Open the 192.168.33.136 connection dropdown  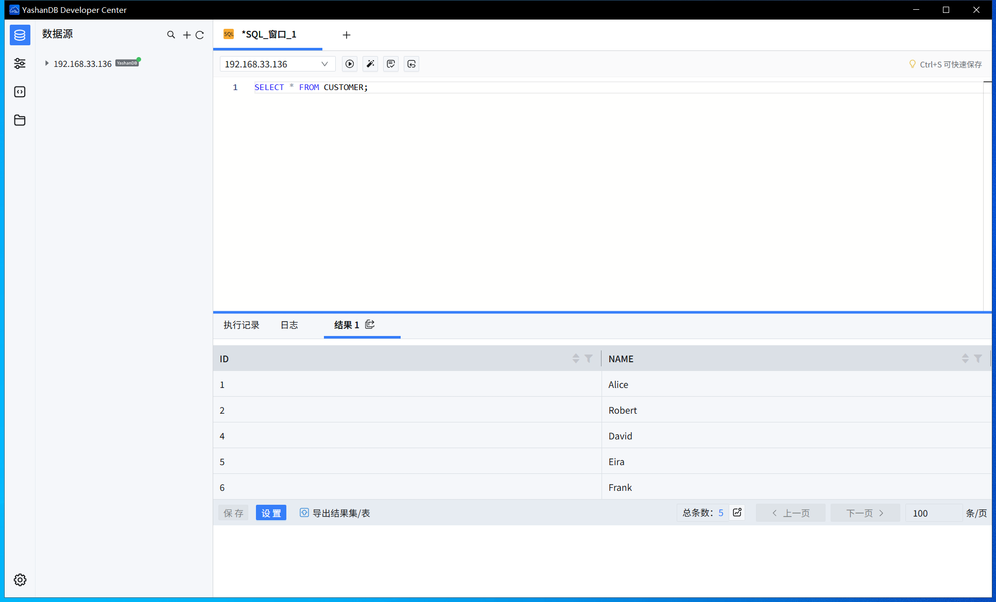coord(277,64)
